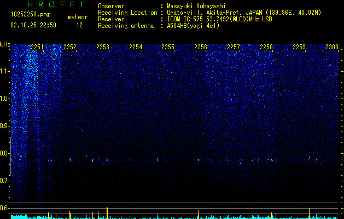Click receiver value ICOM IC-575 53.7492 MHz USB

[220, 19]
